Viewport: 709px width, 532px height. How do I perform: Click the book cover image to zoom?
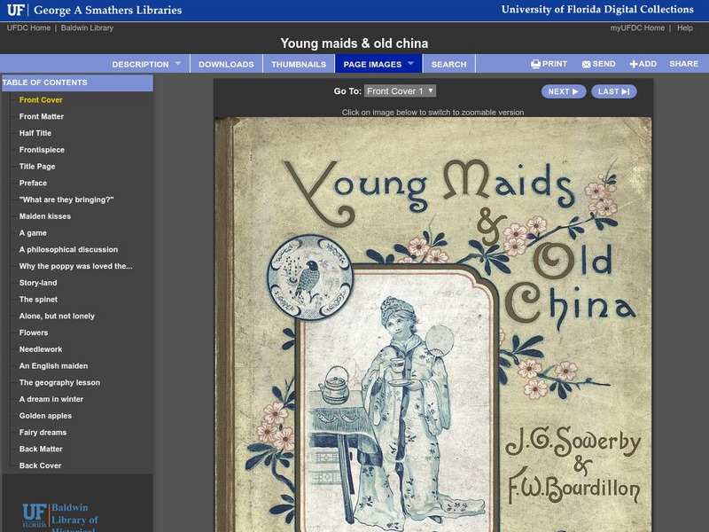pos(434,319)
